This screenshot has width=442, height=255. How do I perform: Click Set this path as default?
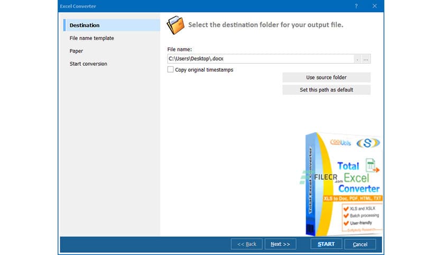(326, 90)
